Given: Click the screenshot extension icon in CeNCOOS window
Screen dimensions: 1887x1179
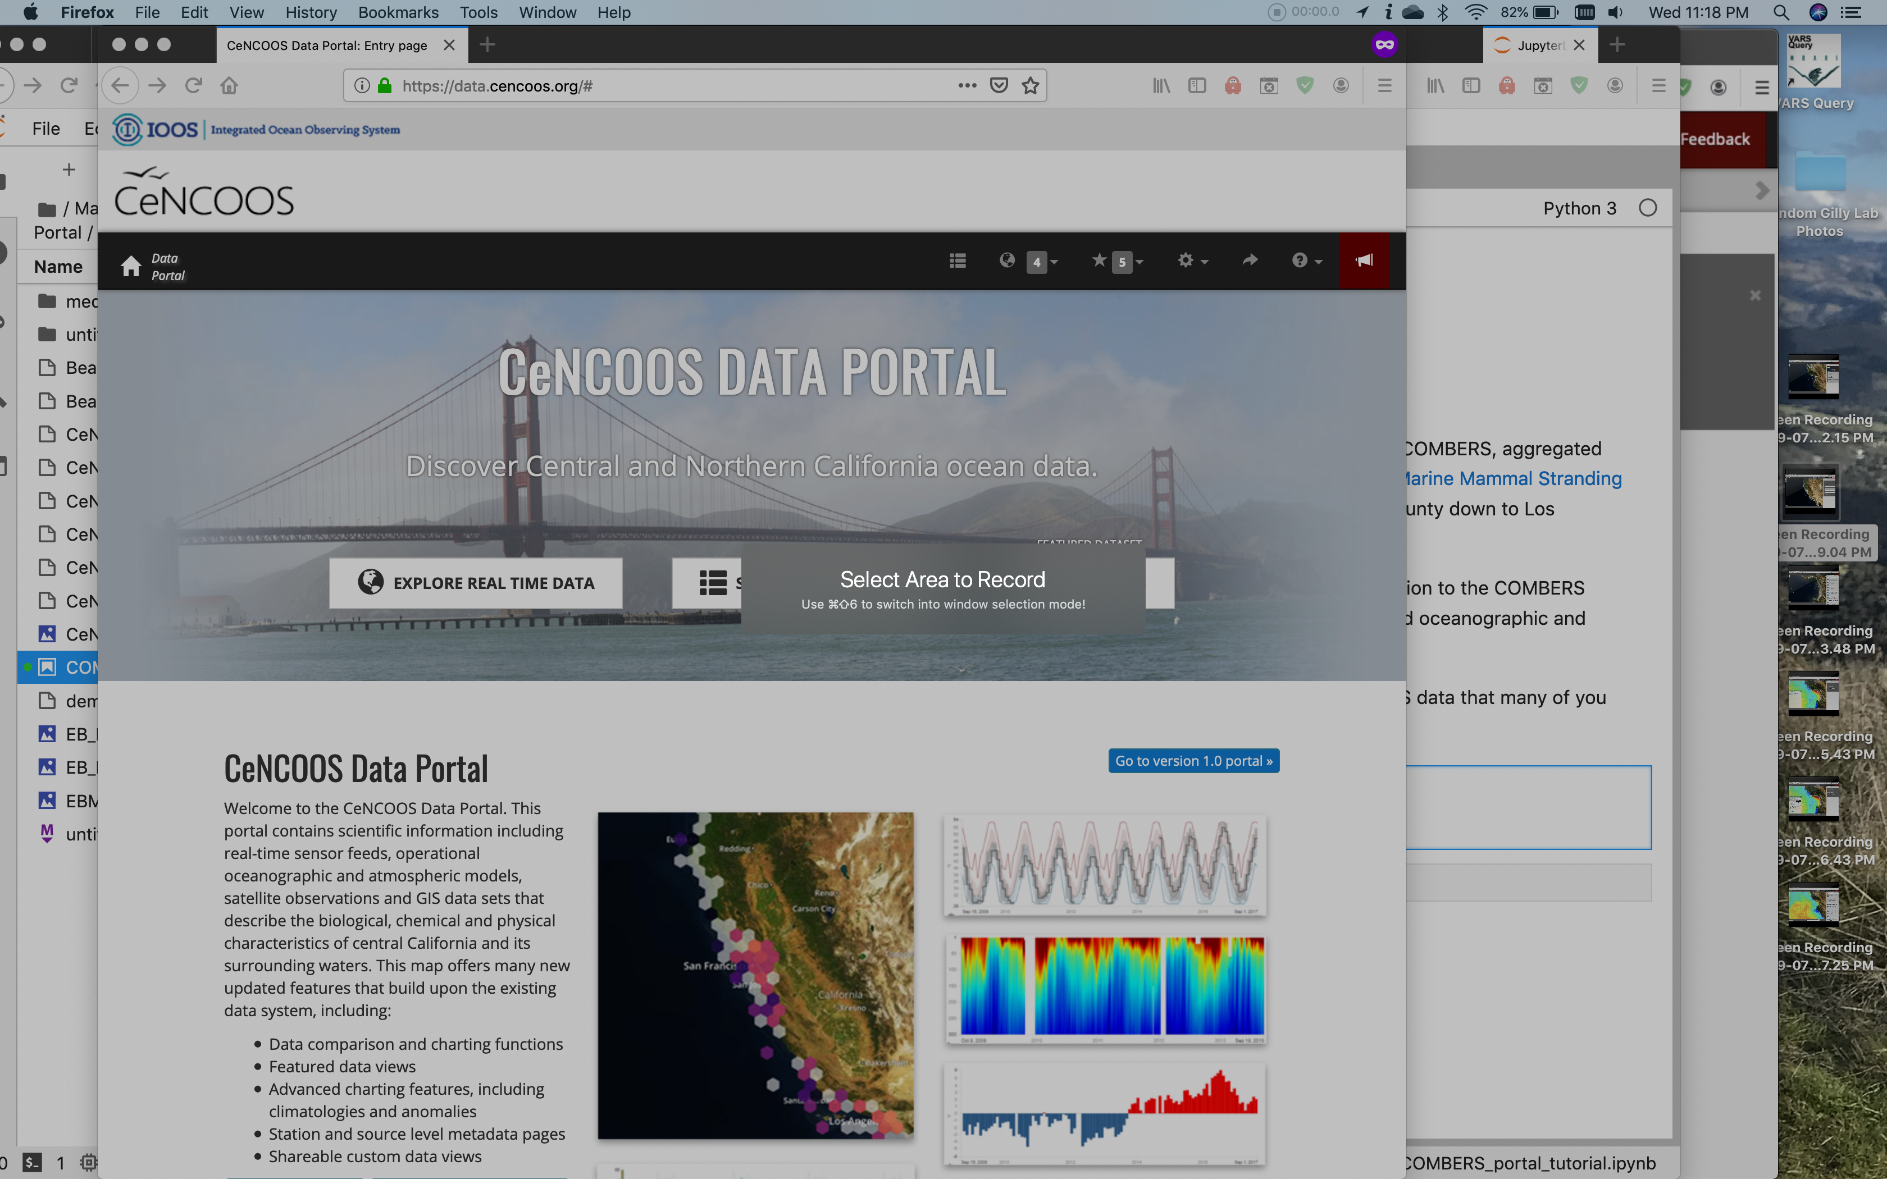Looking at the screenshot, I should pos(1269,86).
